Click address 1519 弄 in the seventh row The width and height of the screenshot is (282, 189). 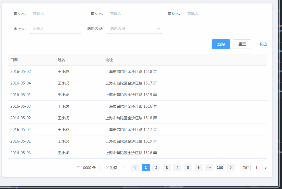[131, 141]
